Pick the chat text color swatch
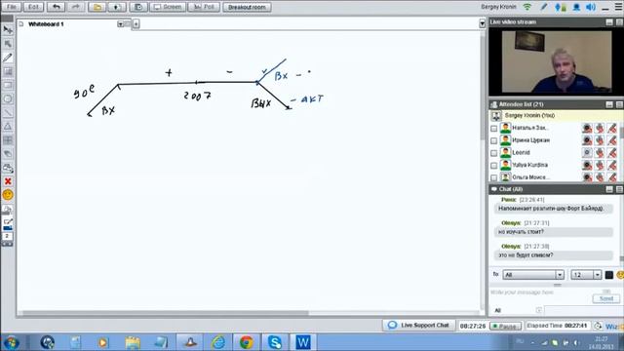The height and width of the screenshot is (351, 624). coord(608,275)
